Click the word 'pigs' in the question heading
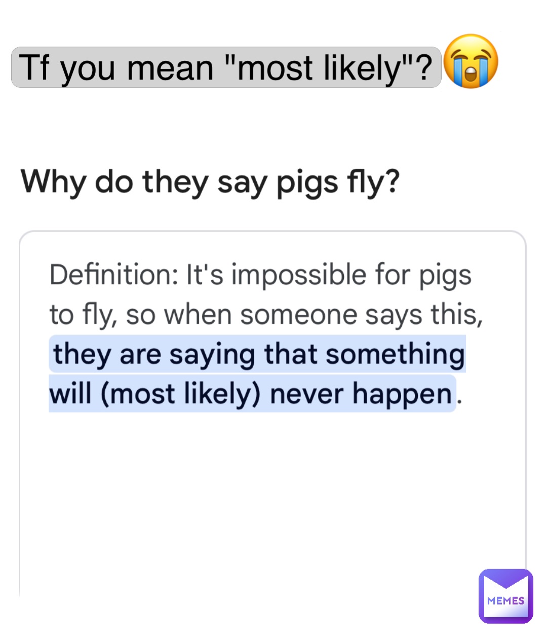Viewport: 547px width, 640px height. pyautogui.click(x=307, y=183)
